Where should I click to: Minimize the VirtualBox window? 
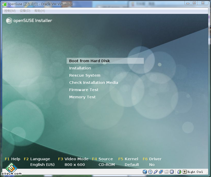click(x=188, y=3)
